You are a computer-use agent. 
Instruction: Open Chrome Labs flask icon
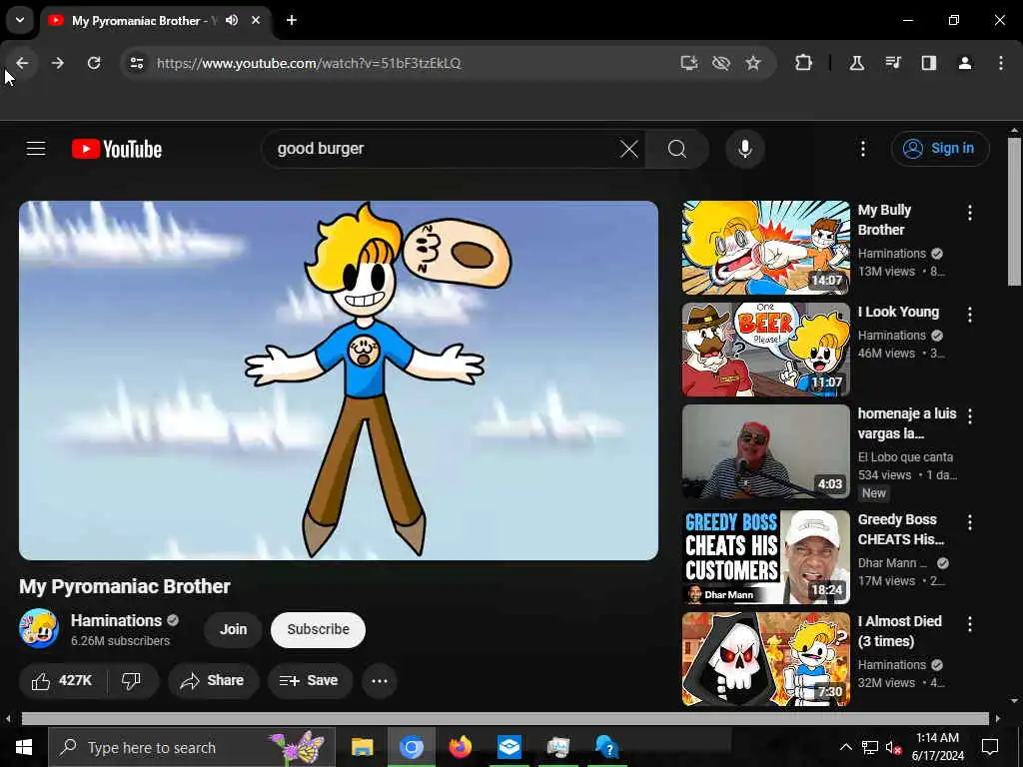click(x=856, y=63)
